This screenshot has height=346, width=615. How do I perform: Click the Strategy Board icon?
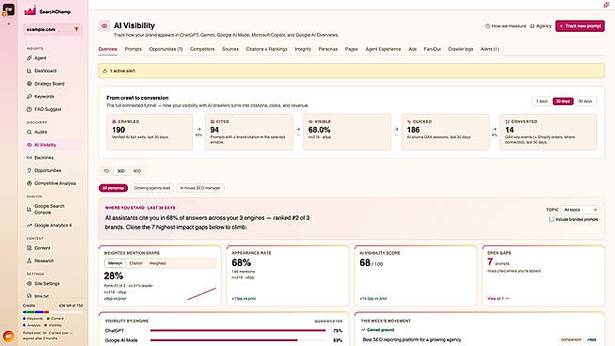coord(29,84)
